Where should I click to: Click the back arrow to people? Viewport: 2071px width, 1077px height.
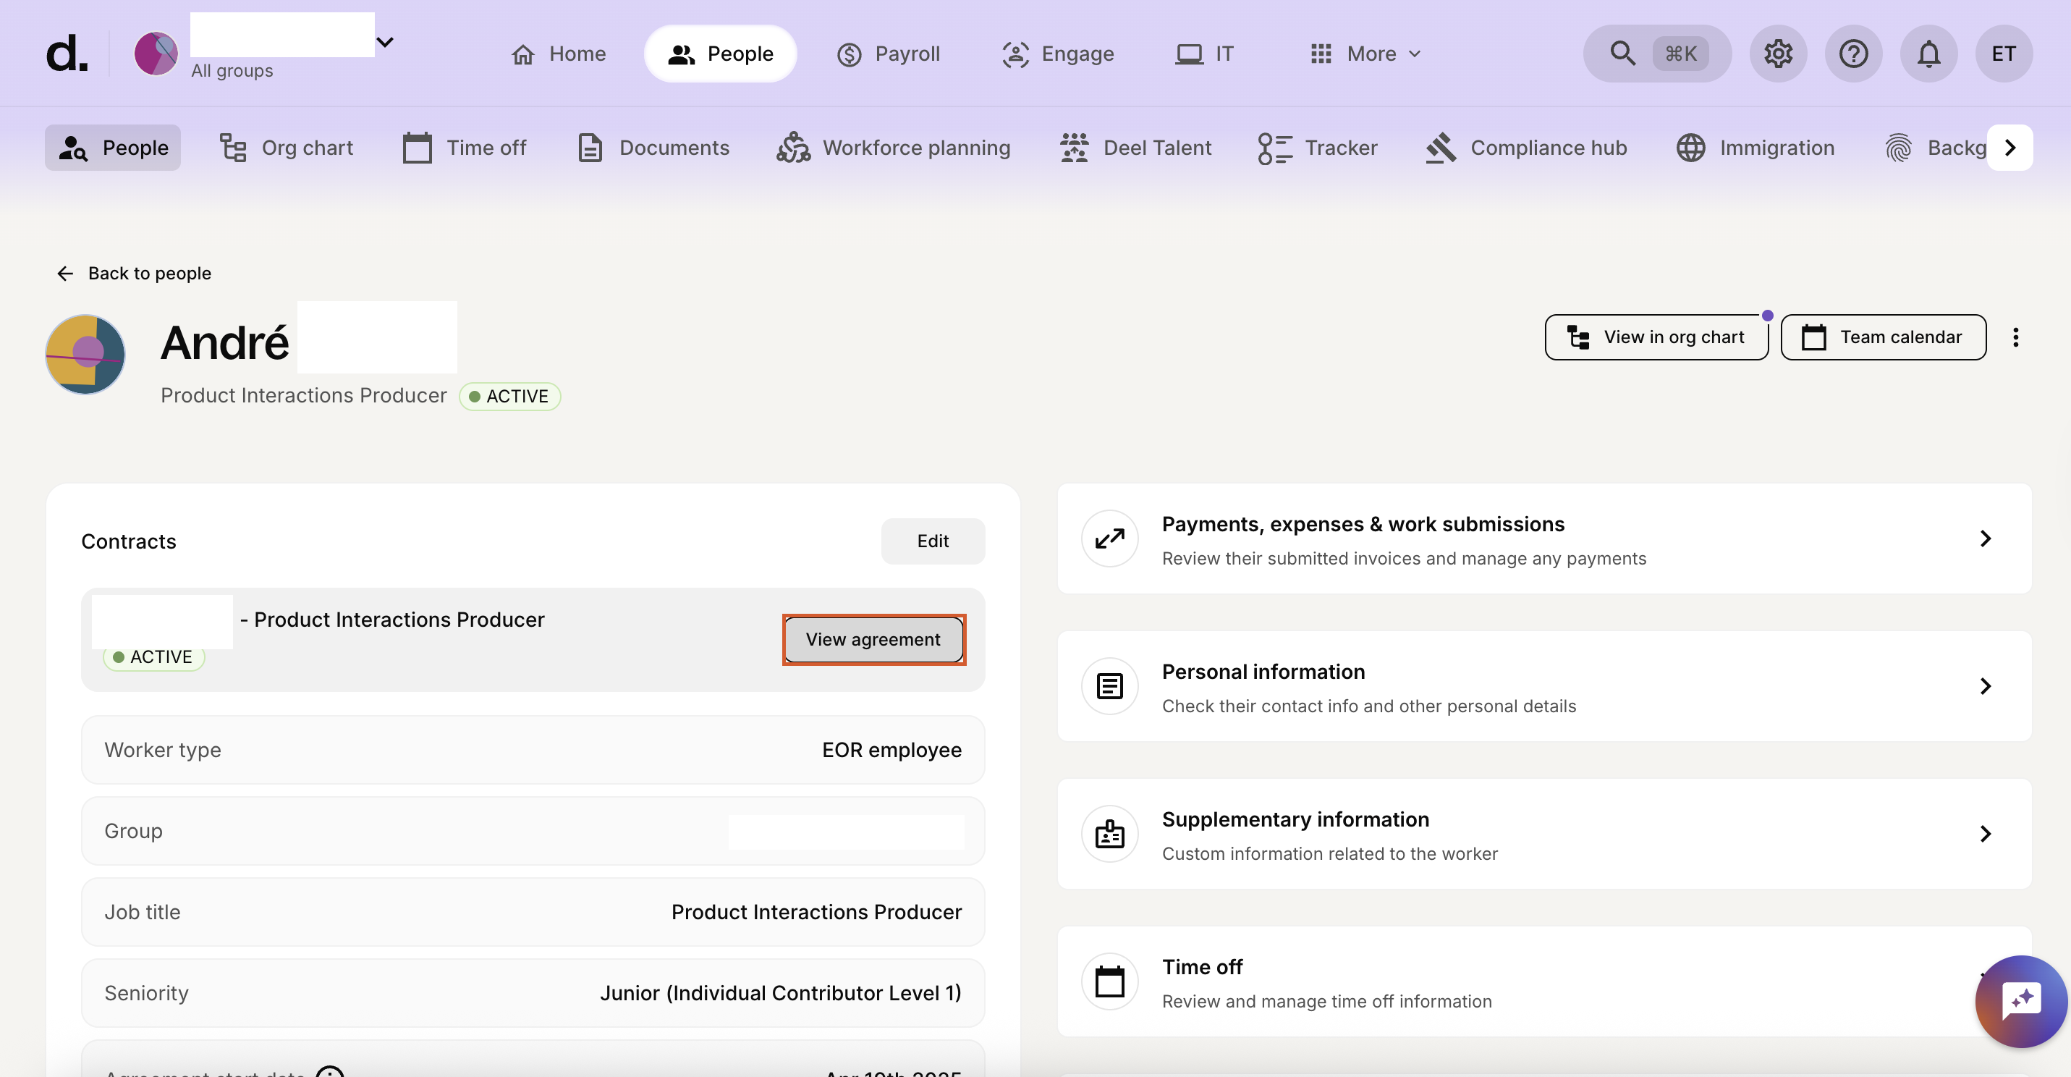click(x=65, y=274)
